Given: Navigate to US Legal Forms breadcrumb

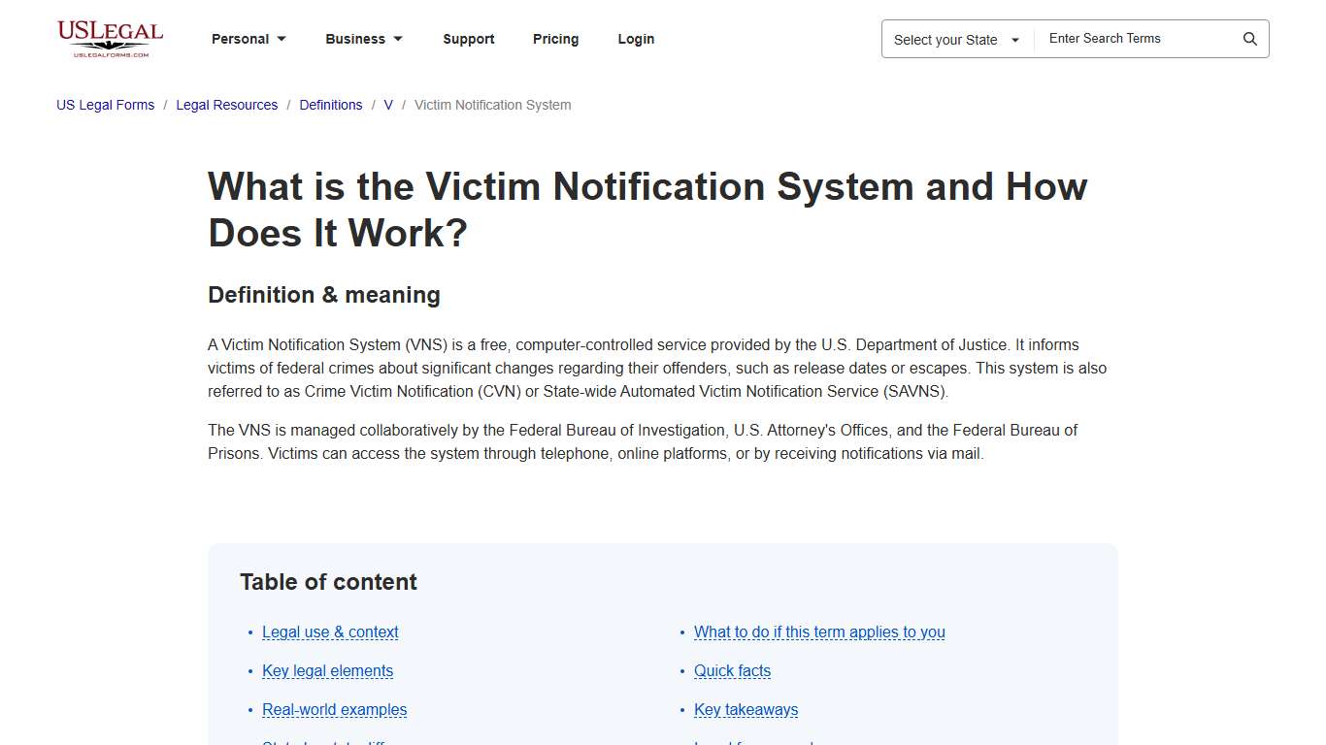Looking at the screenshot, I should tap(105, 105).
